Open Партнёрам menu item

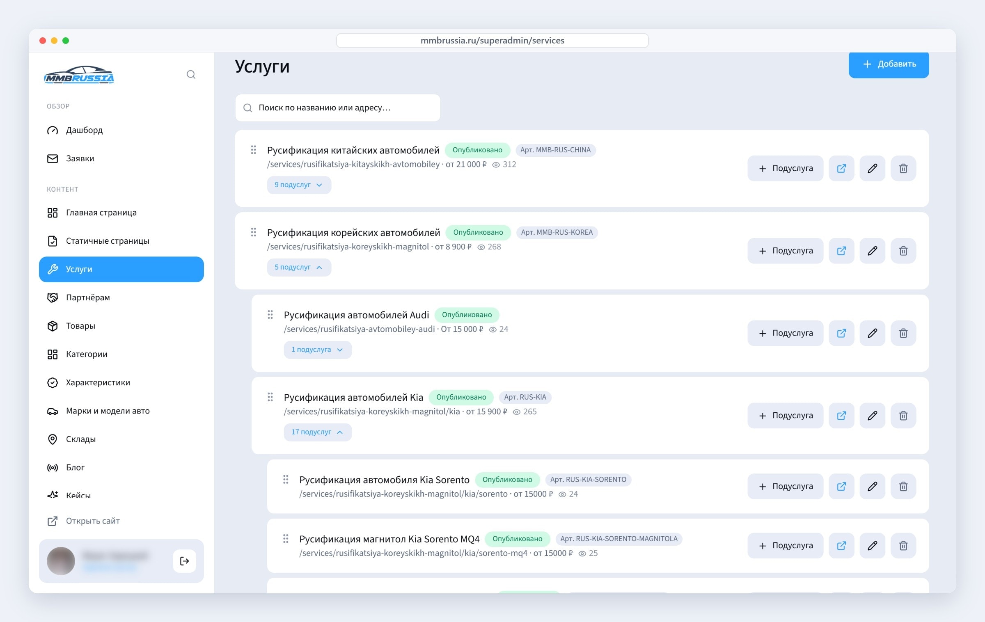pos(121,298)
